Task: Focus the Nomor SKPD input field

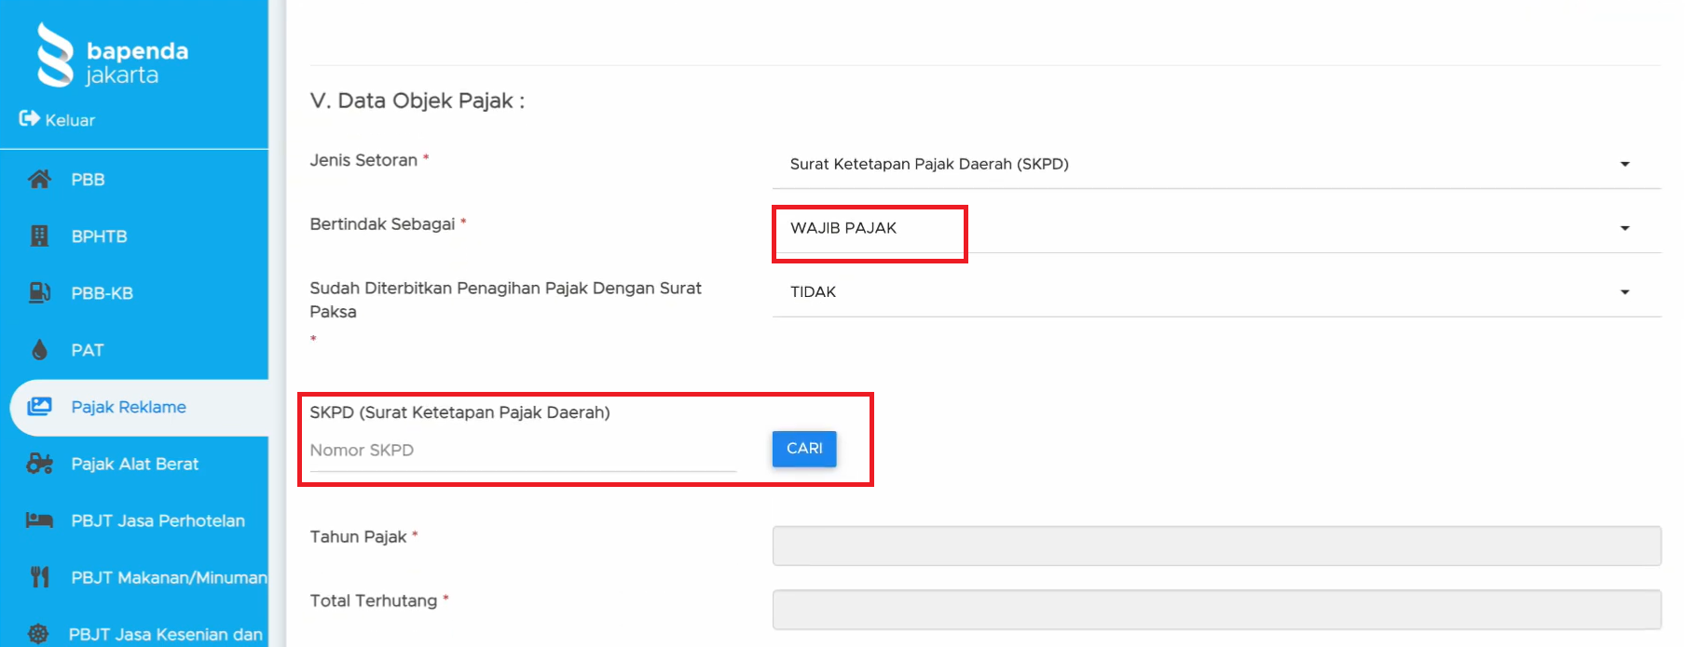Action: [522, 451]
